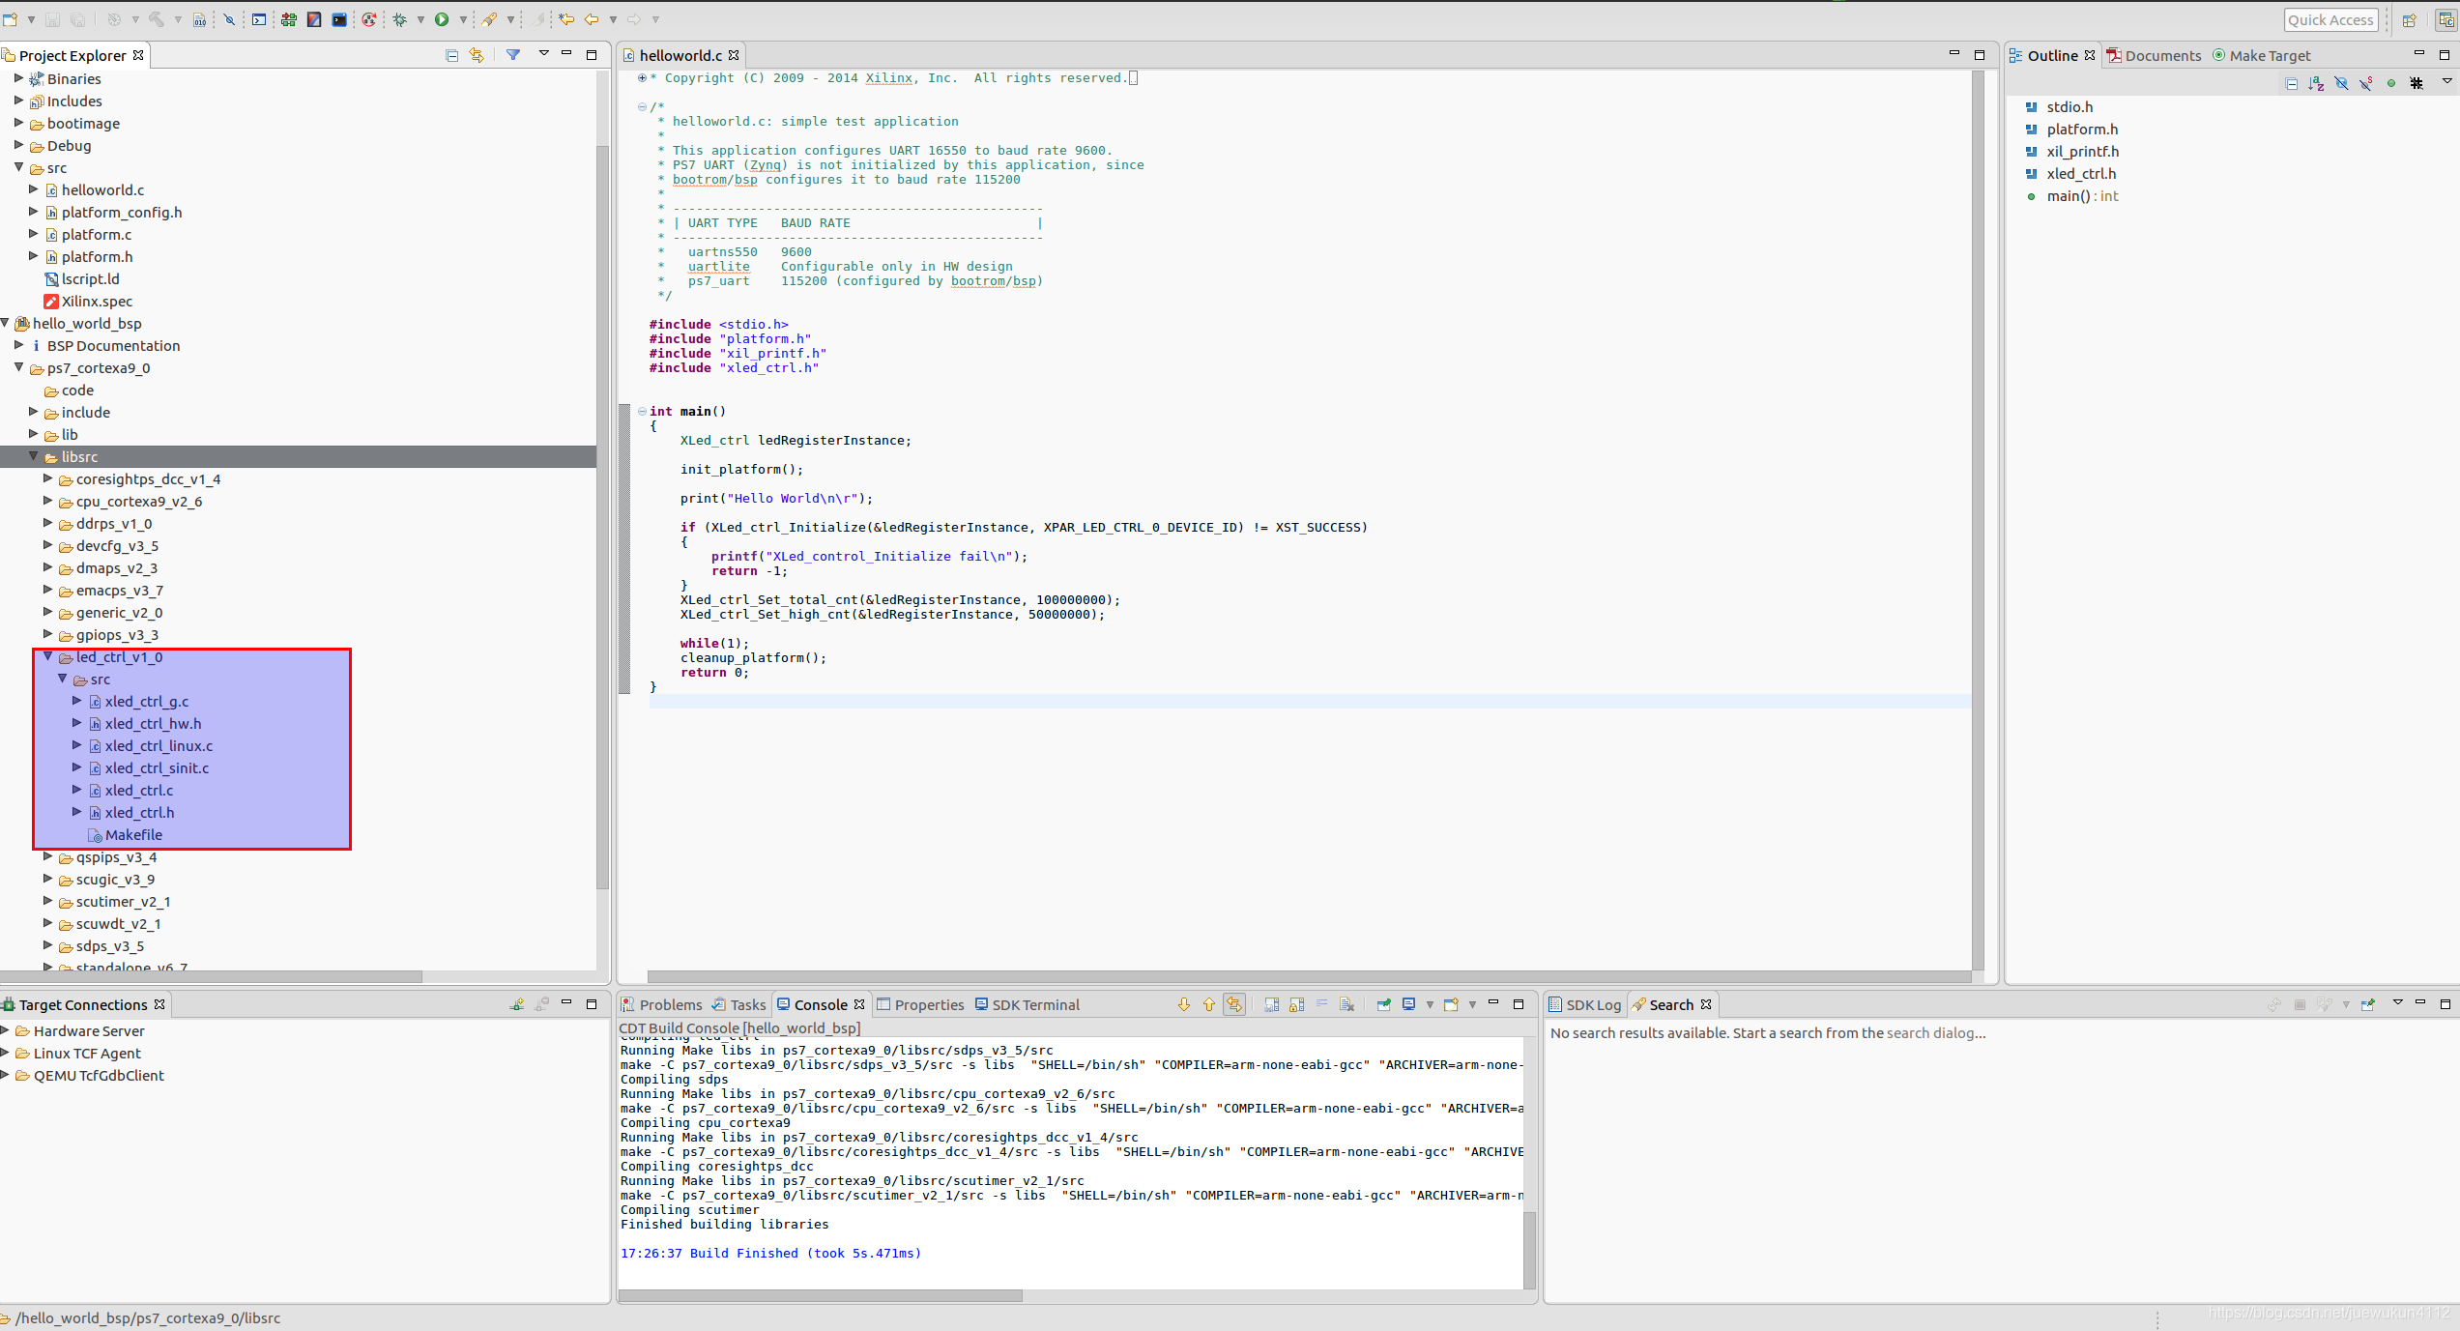The width and height of the screenshot is (2460, 1331).
Task: Click the Project Explorer filter funnel icon
Action: [513, 55]
